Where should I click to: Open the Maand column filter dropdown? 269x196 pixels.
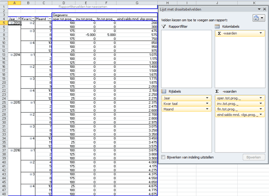[x=50, y=19]
